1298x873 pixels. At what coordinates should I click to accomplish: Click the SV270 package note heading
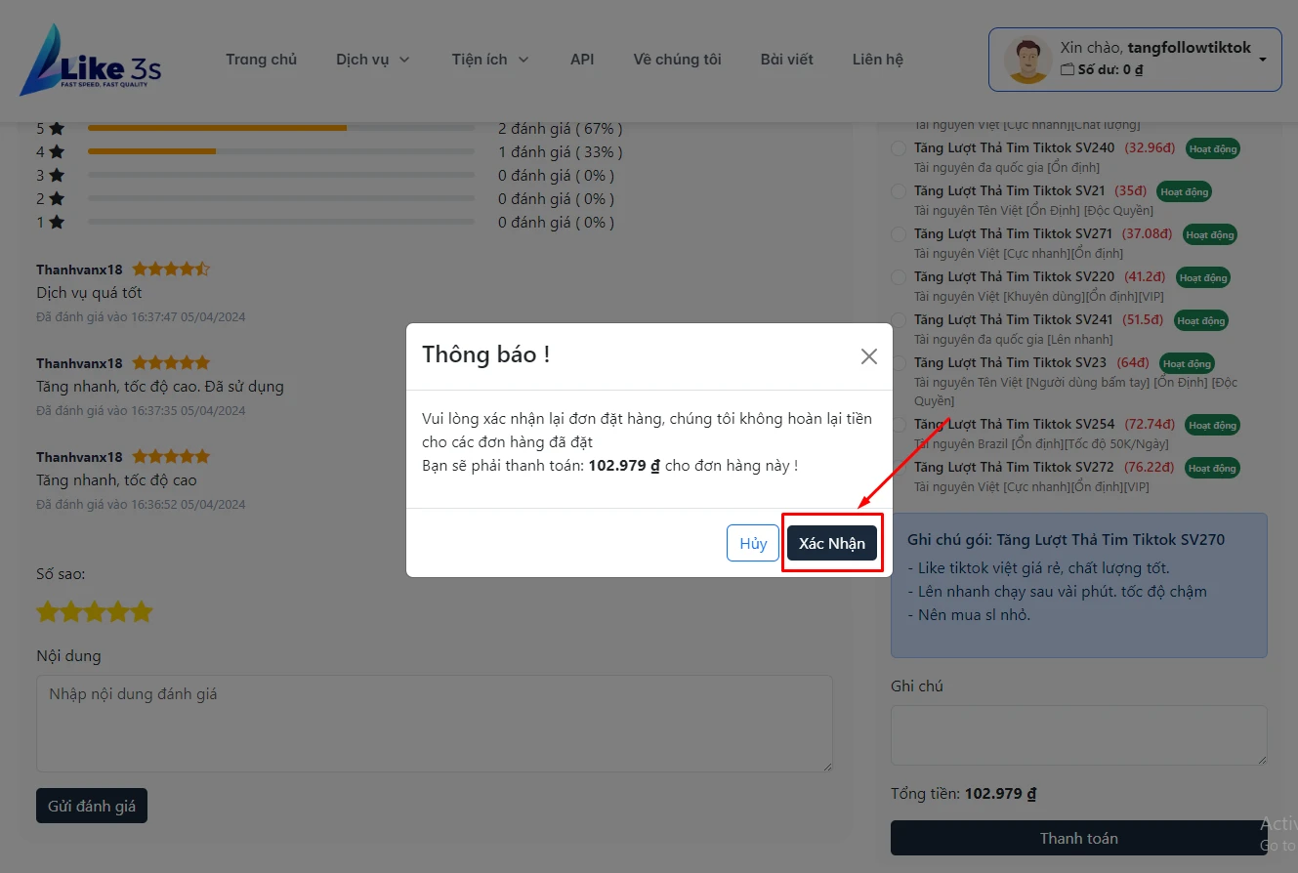pos(1066,539)
